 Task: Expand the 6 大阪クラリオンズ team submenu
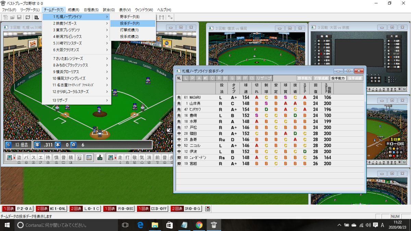(76, 50)
